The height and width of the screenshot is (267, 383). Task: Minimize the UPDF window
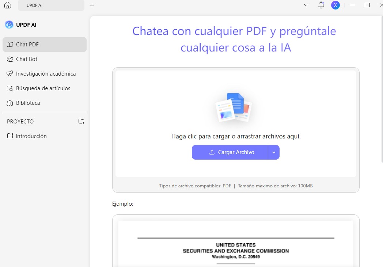coord(352,5)
